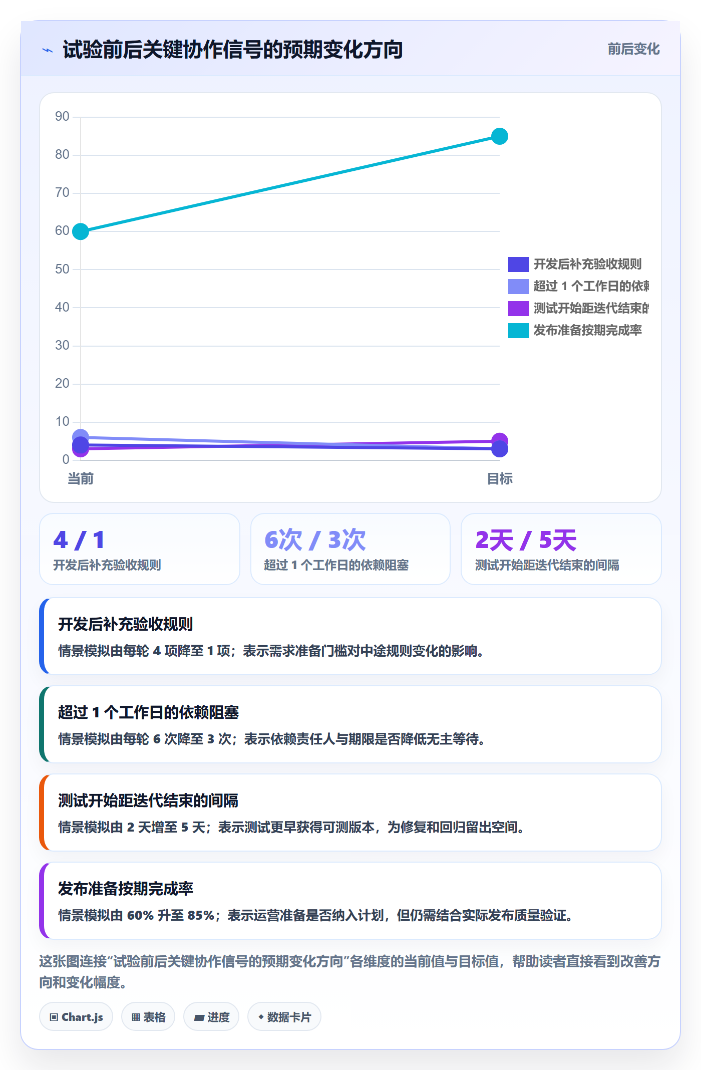Click the main title 试验前后关键协作信号的预期变化方向
The image size is (701, 1070).
click(233, 50)
